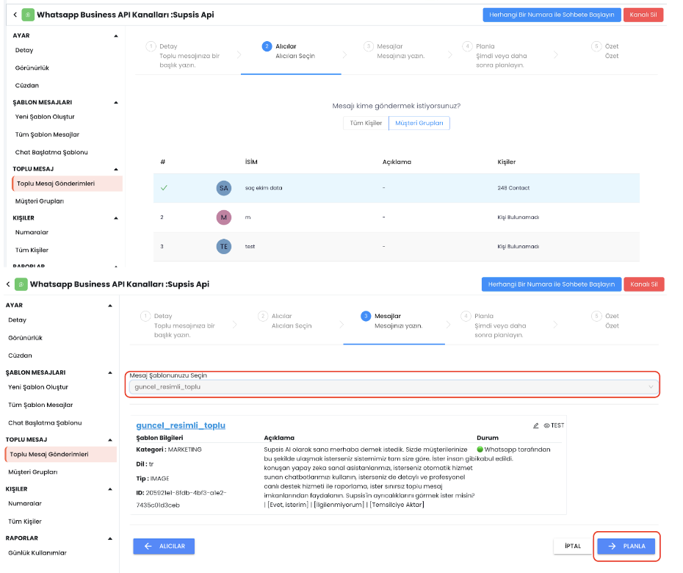Click Sohbete Başlayın button on Alıcılar screen
This screenshot has width=683, height=573.
(x=552, y=15)
